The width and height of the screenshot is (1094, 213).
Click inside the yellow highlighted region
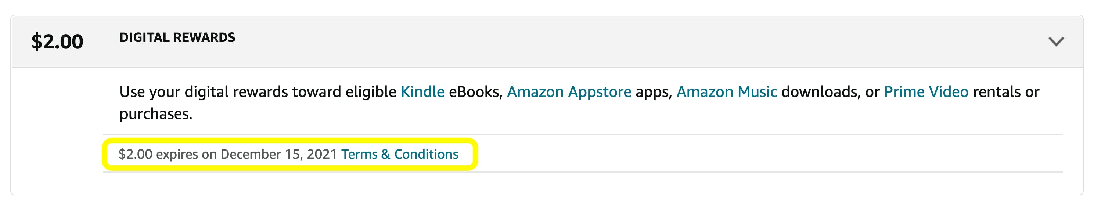tap(289, 155)
